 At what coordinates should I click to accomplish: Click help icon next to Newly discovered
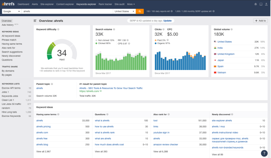click(x=232, y=114)
